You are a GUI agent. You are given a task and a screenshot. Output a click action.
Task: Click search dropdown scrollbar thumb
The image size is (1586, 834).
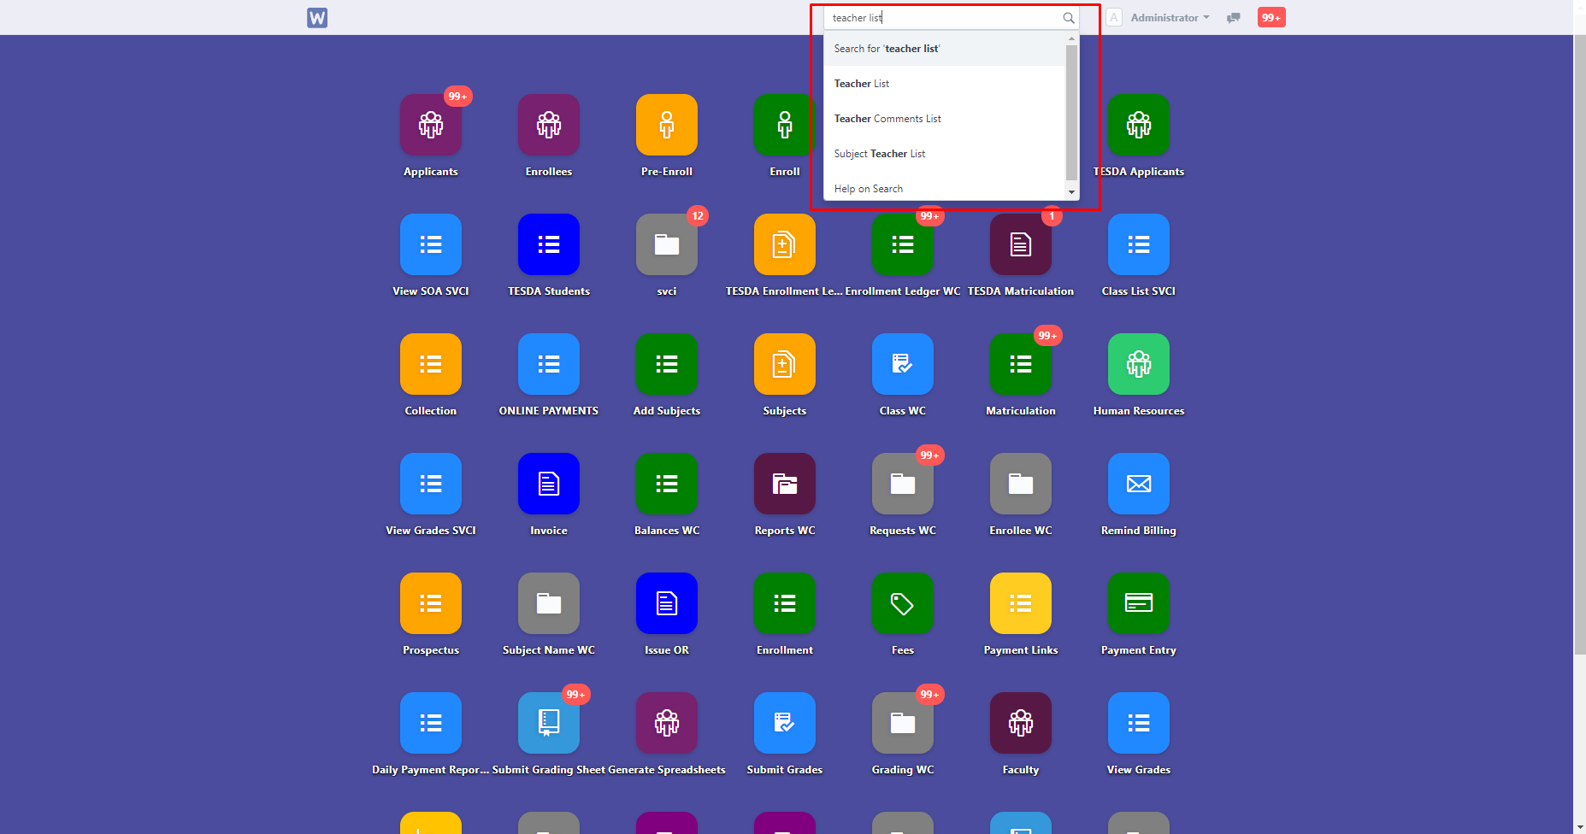pos(1072,113)
